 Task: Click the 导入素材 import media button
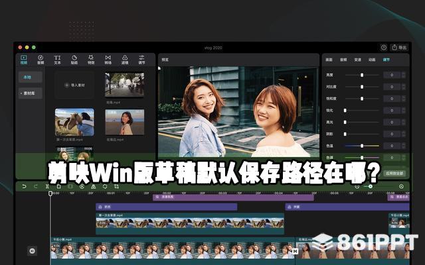click(x=74, y=85)
